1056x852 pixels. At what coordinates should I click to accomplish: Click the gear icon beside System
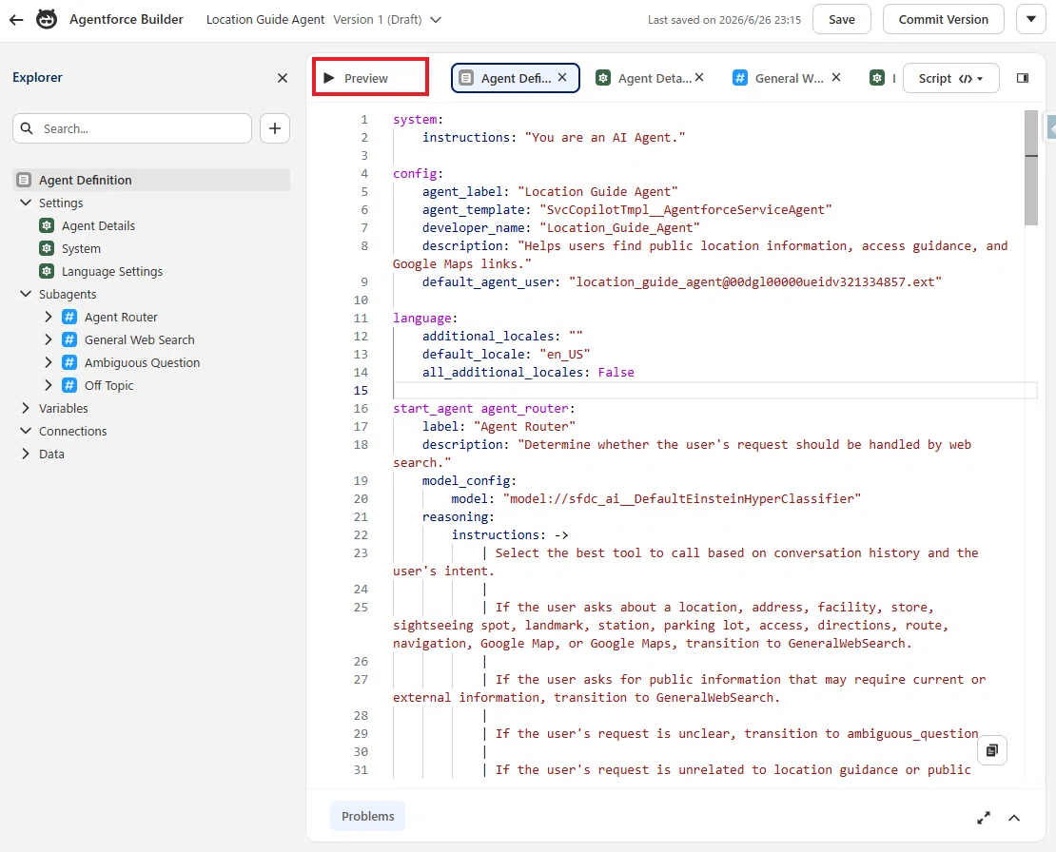pos(47,248)
